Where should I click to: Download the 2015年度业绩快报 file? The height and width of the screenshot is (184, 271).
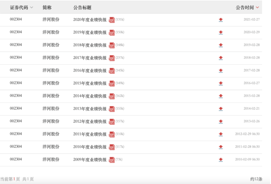pyautogui.click(x=220, y=84)
